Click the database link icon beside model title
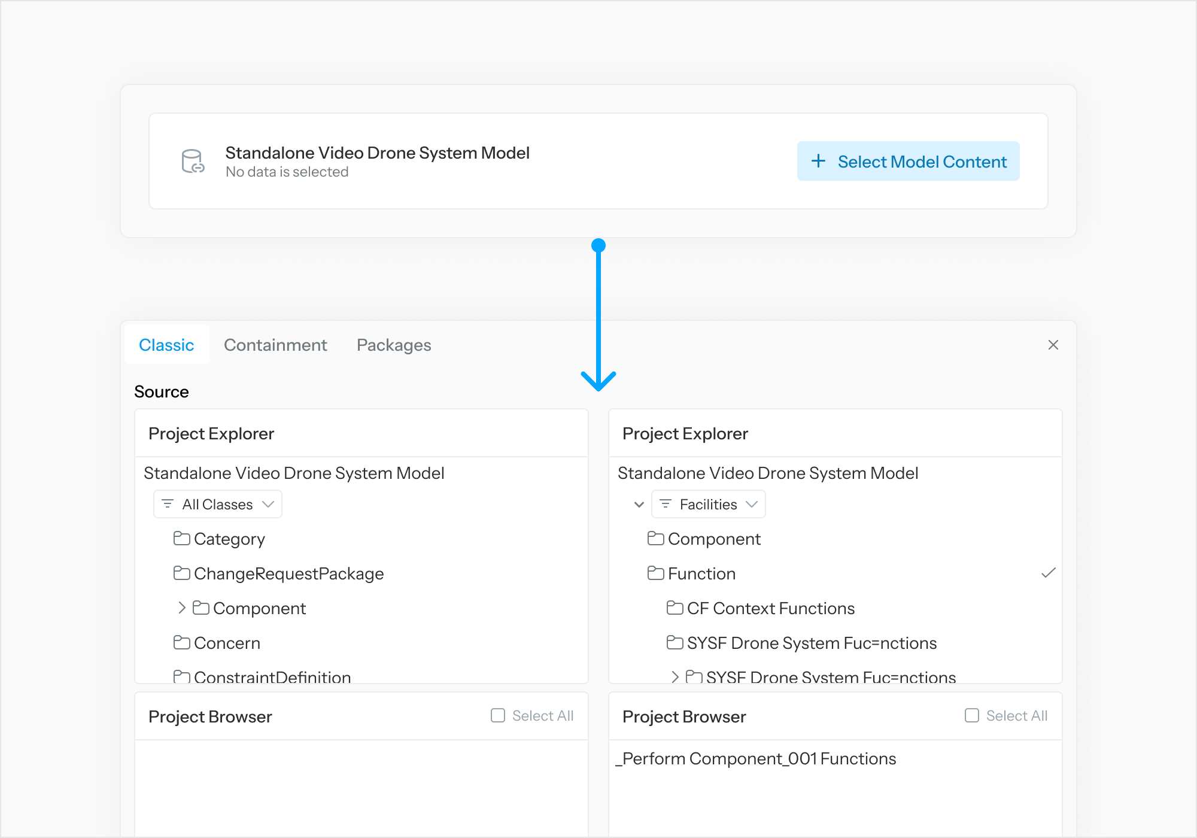 coord(193,162)
